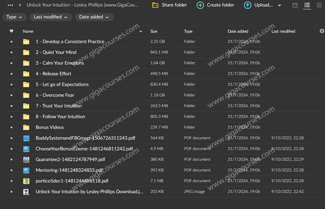The height and width of the screenshot is (209, 325).
Task: Open the Type filter dropdown
Action: [14, 17]
